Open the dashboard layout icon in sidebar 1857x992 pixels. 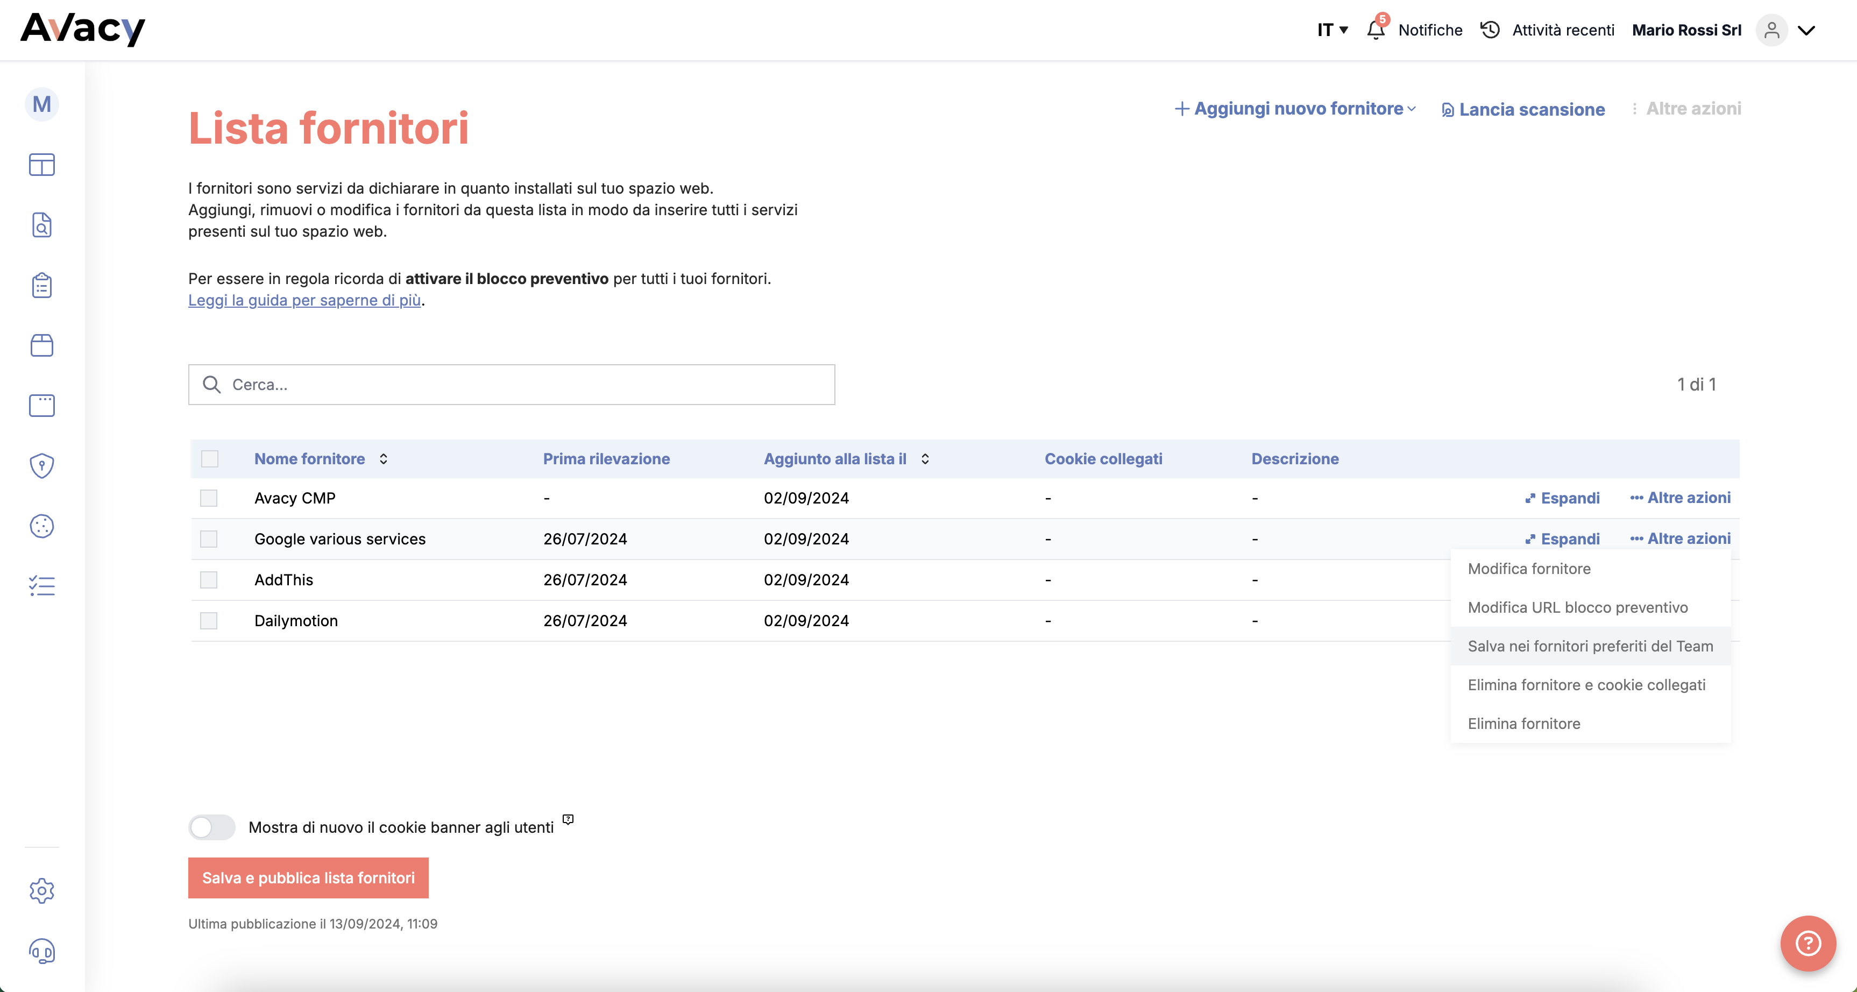tap(42, 165)
